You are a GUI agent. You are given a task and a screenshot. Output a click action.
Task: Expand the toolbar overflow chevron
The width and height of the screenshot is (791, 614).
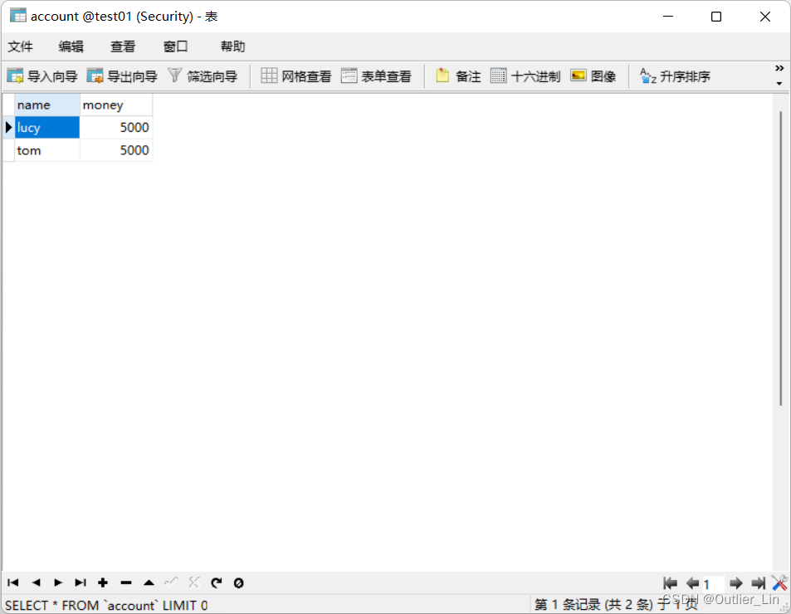pyautogui.click(x=779, y=68)
